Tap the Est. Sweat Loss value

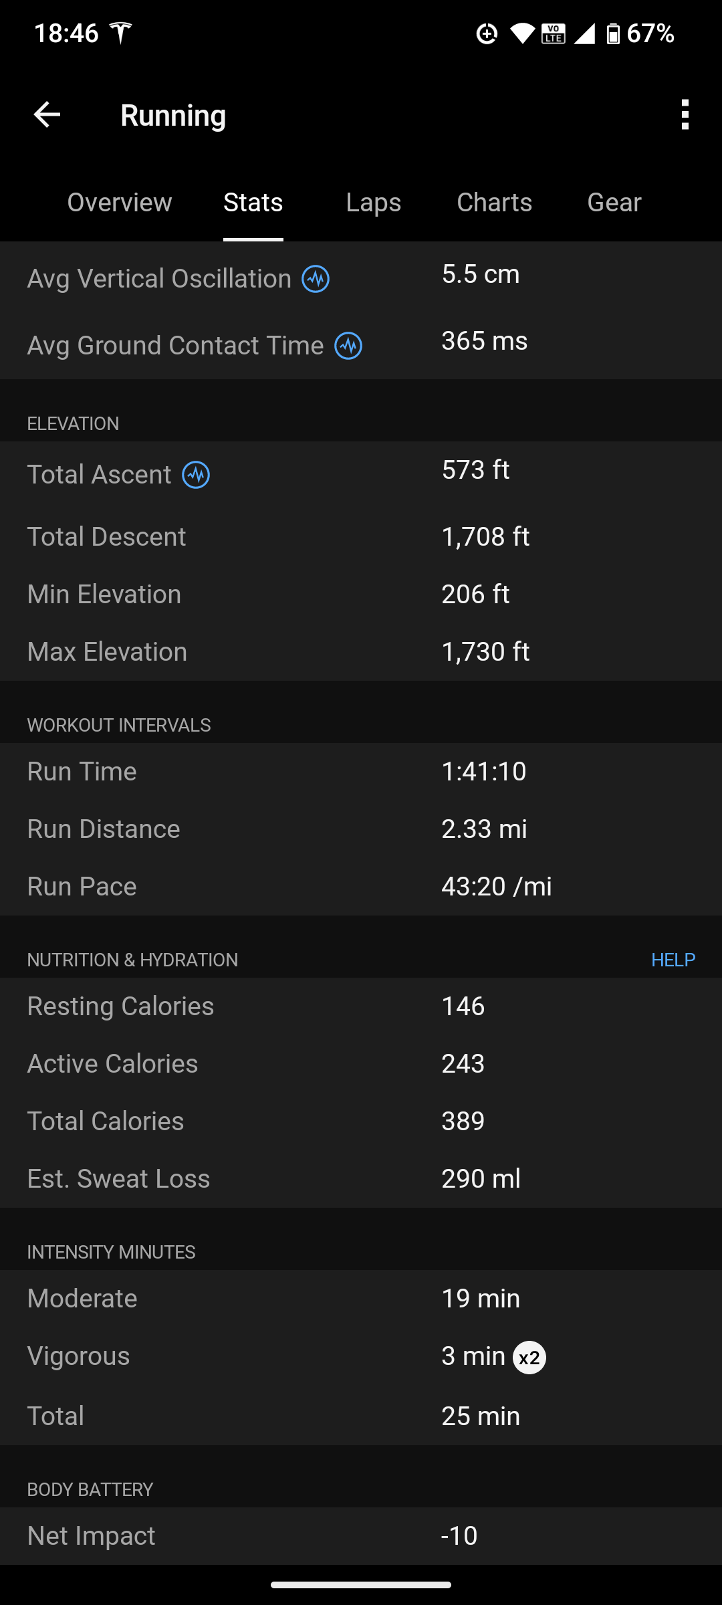pyautogui.click(x=481, y=1178)
